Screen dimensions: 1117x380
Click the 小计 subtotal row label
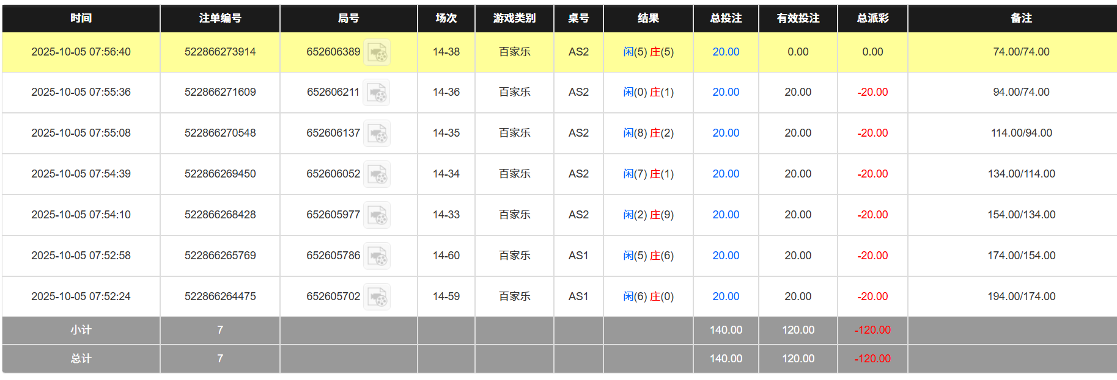(81, 330)
